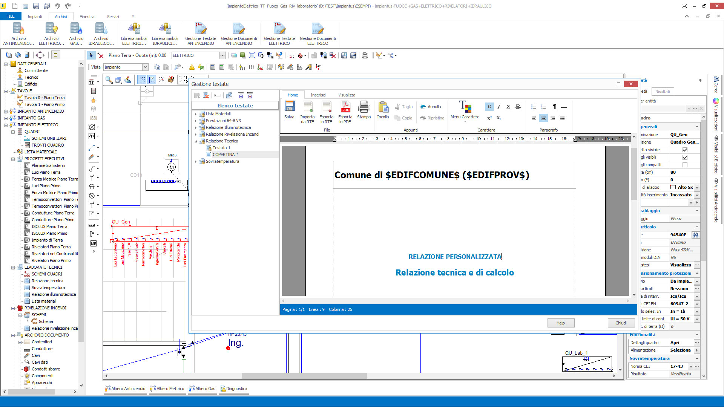Switch to Albero Elettrico tab

tap(167, 389)
